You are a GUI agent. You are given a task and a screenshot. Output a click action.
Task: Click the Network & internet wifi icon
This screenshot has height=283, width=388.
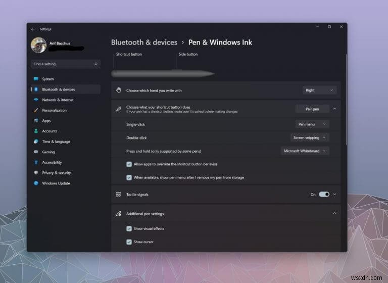click(36, 100)
